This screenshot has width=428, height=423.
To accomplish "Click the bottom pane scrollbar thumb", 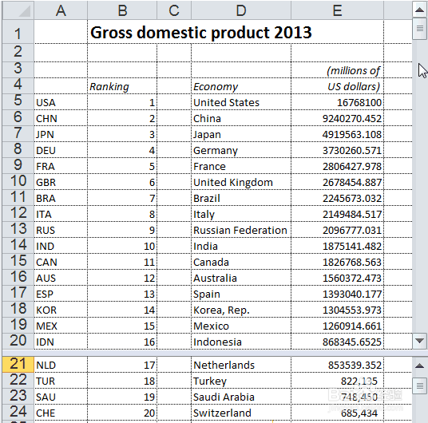I will pos(419,385).
